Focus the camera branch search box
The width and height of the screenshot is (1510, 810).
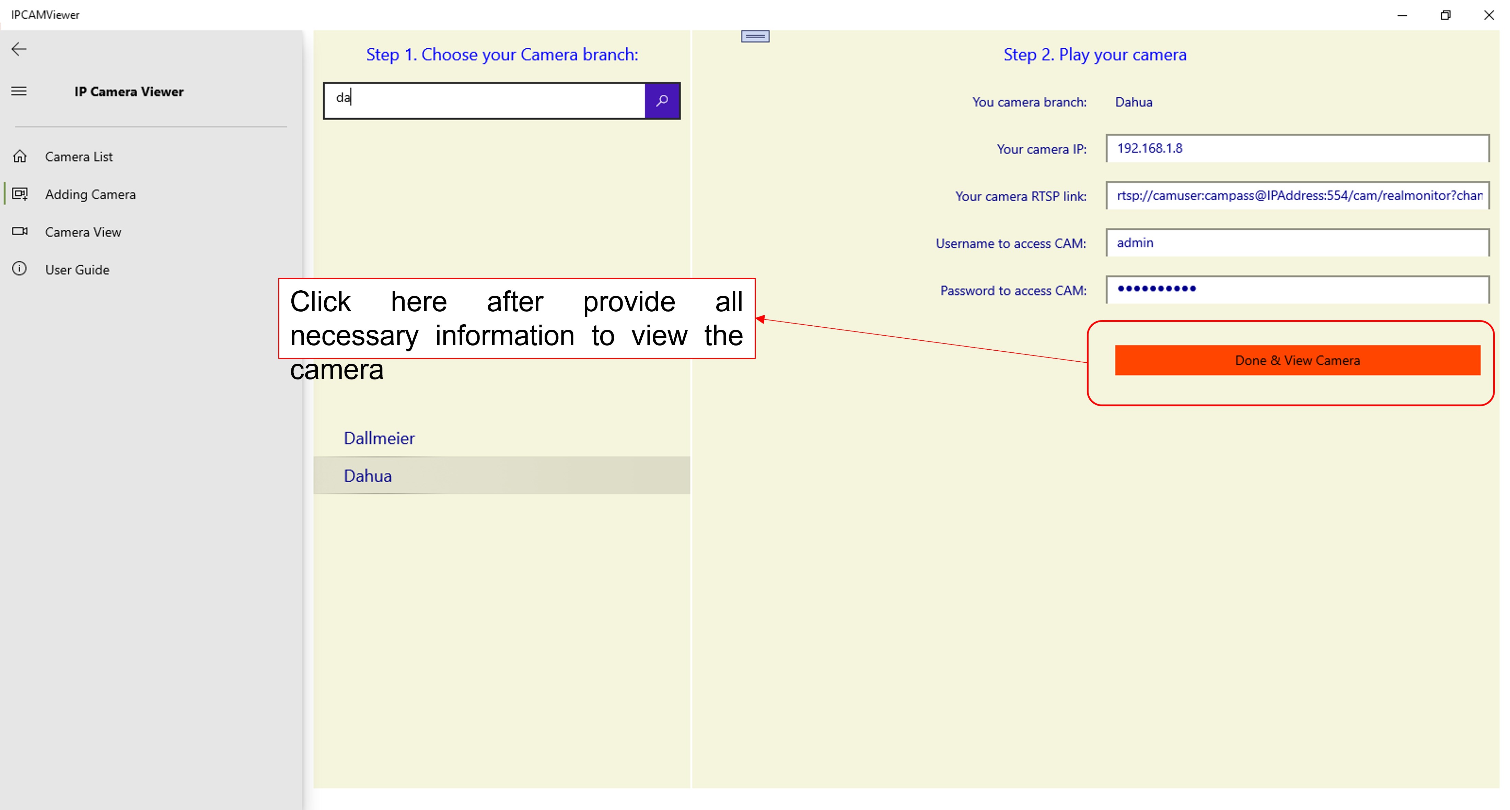[x=484, y=101]
